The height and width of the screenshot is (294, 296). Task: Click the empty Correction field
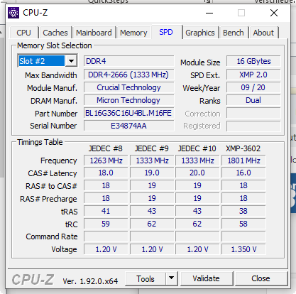pyautogui.click(x=253, y=113)
